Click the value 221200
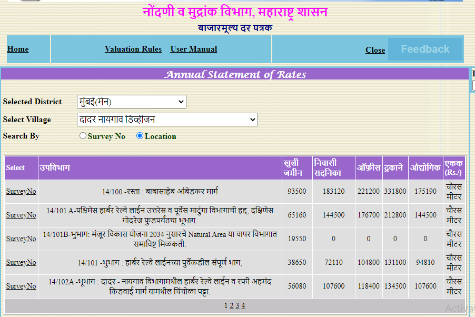The width and height of the screenshot is (475, 317). (369, 192)
